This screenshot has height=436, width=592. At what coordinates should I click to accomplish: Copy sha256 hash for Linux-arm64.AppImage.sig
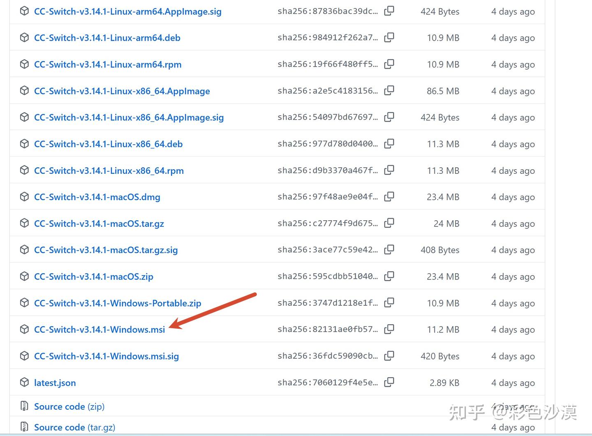pyautogui.click(x=389, y=11)
